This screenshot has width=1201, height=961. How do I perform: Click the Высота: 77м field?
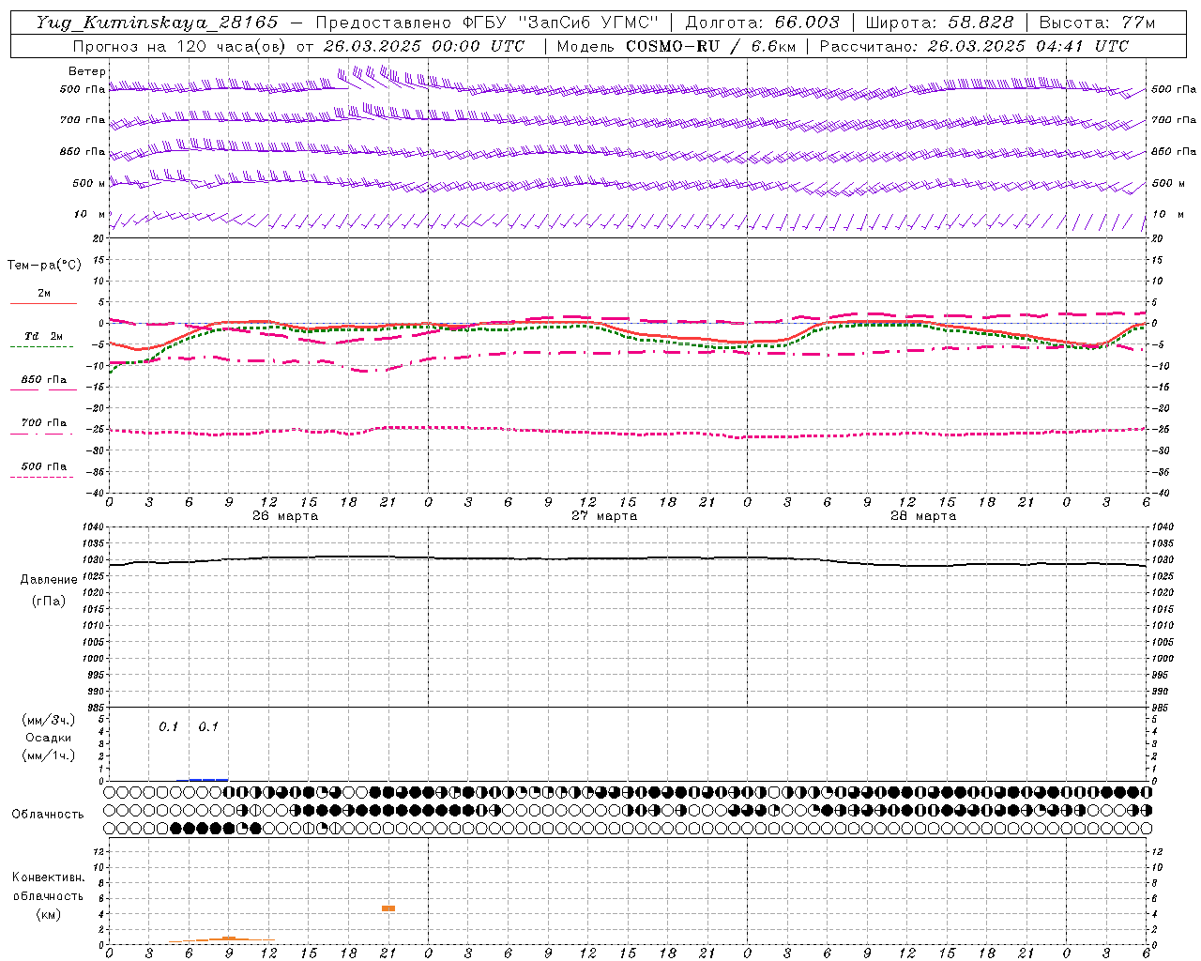[1097, 23]
